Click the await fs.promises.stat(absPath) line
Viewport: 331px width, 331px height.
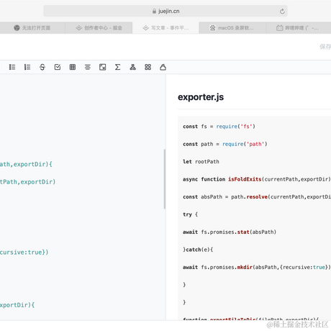click(x=230, y=232)
